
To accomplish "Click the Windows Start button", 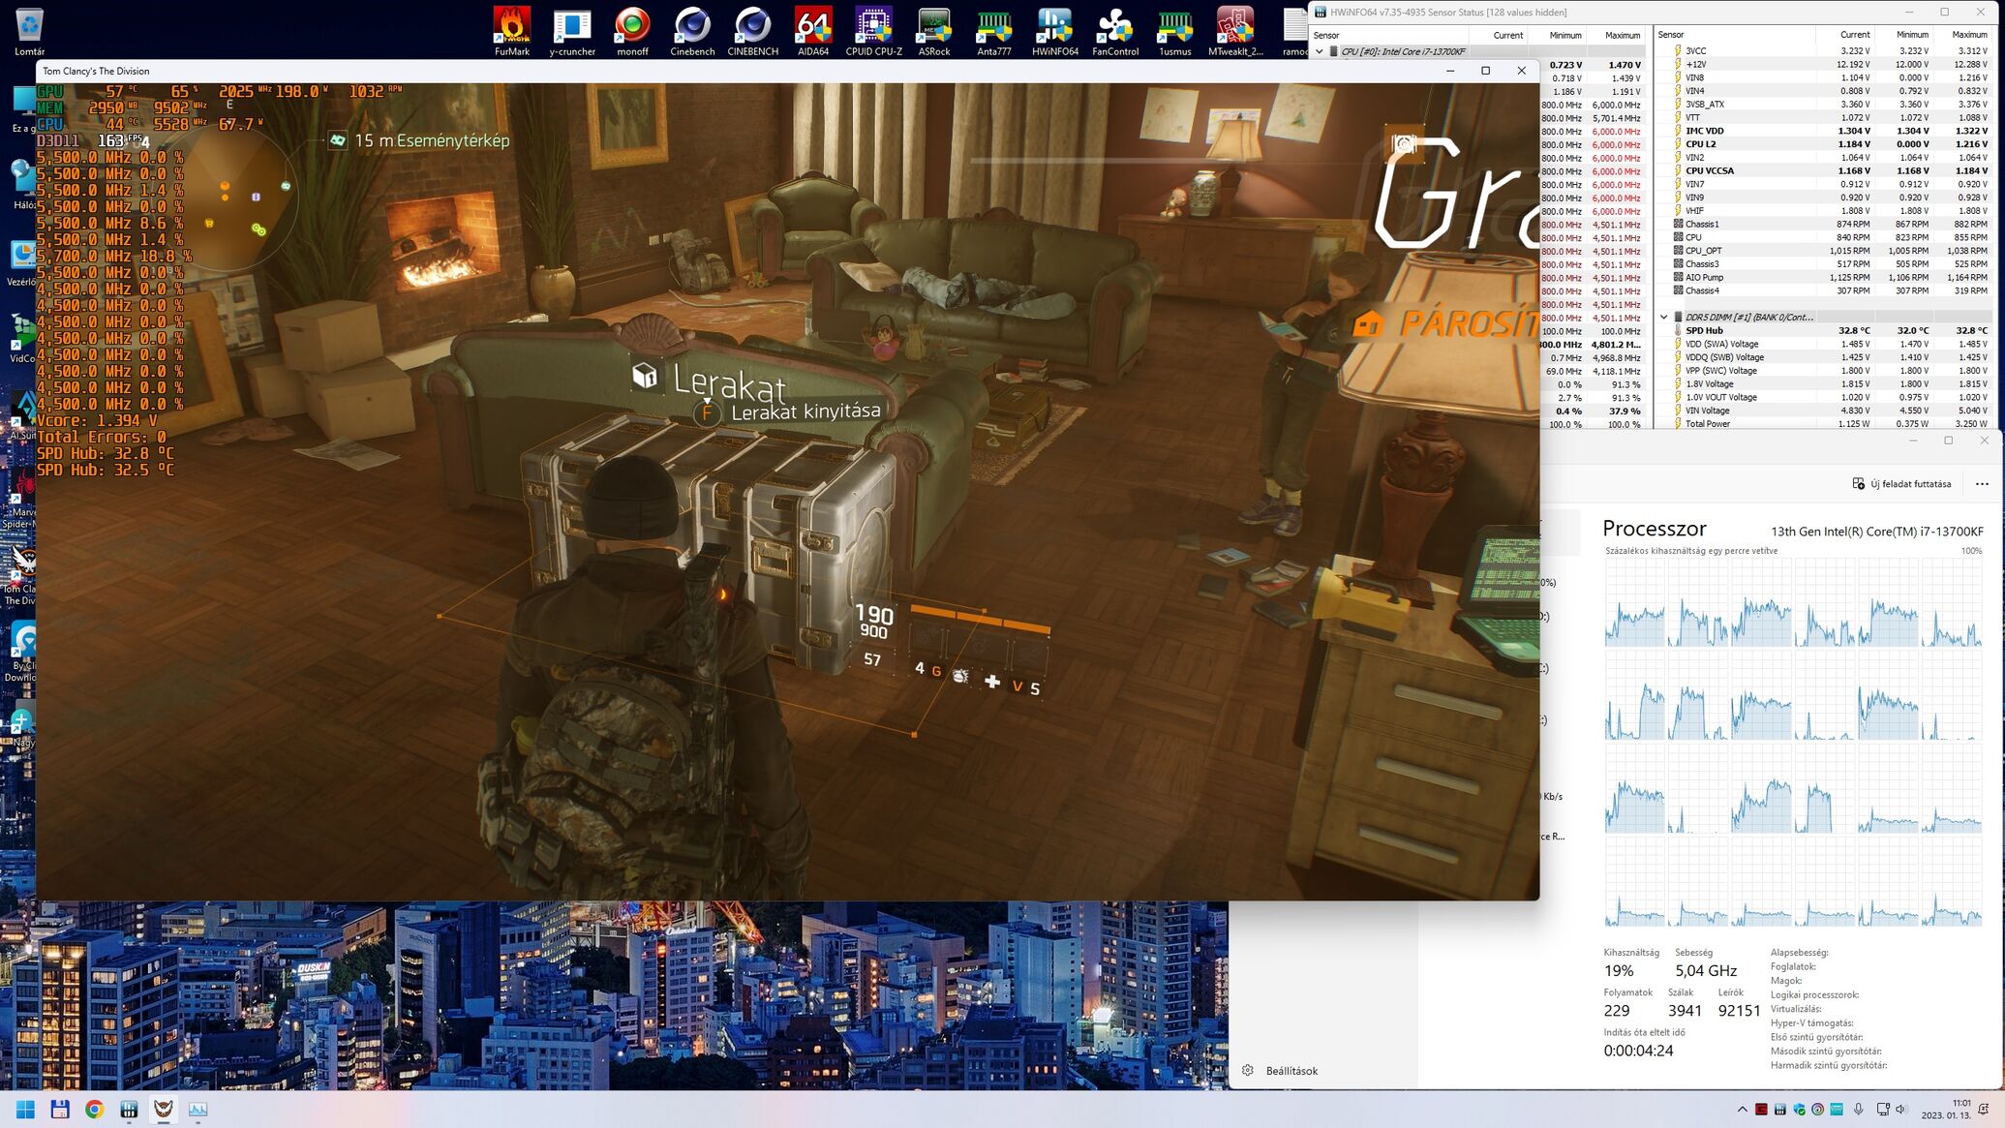I will click(25, 1110).
